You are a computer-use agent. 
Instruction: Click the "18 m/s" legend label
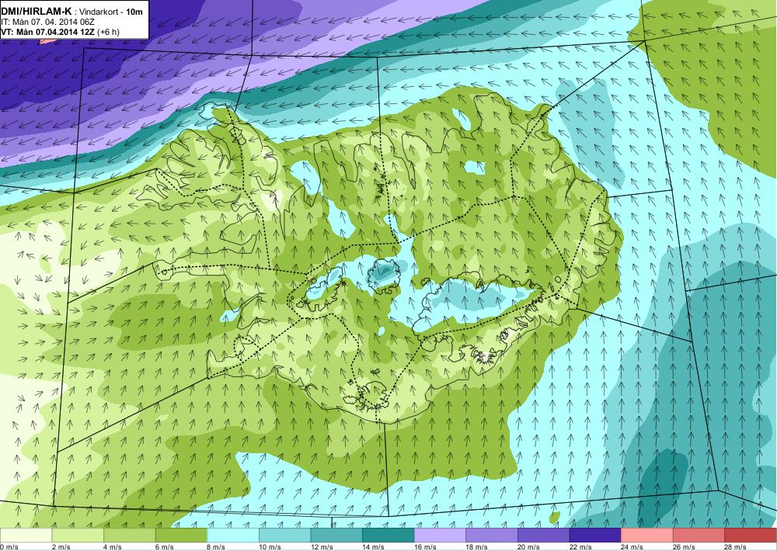coord(477,546)
